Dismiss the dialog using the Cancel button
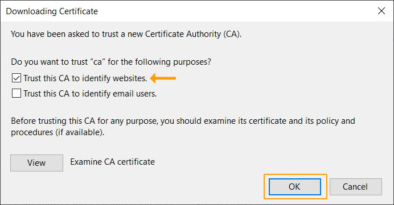Image resolution: width=394 pixels, height=205 pixels. tap(355, 187)
